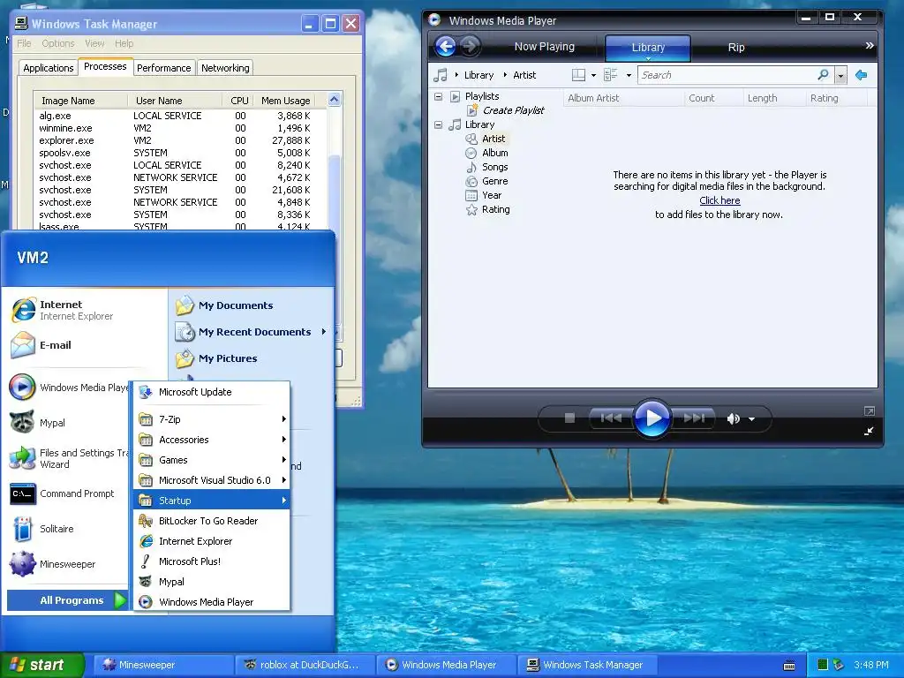This screenshot has height=678, width=904.
Task: Select Artist in the Library tree
Action: coord(493,139)
